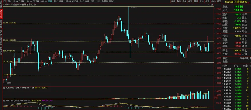
Task: Select the 1分钟 period
Action: (15, 1)
